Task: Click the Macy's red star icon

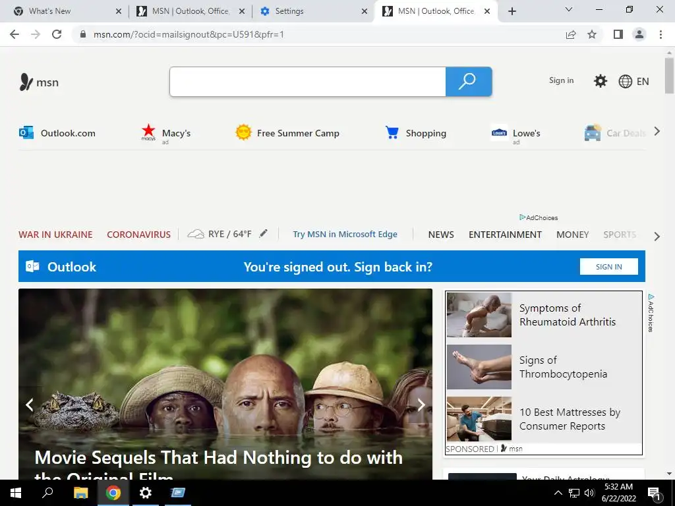Action: pyautogui.click(x=148, y=131)
